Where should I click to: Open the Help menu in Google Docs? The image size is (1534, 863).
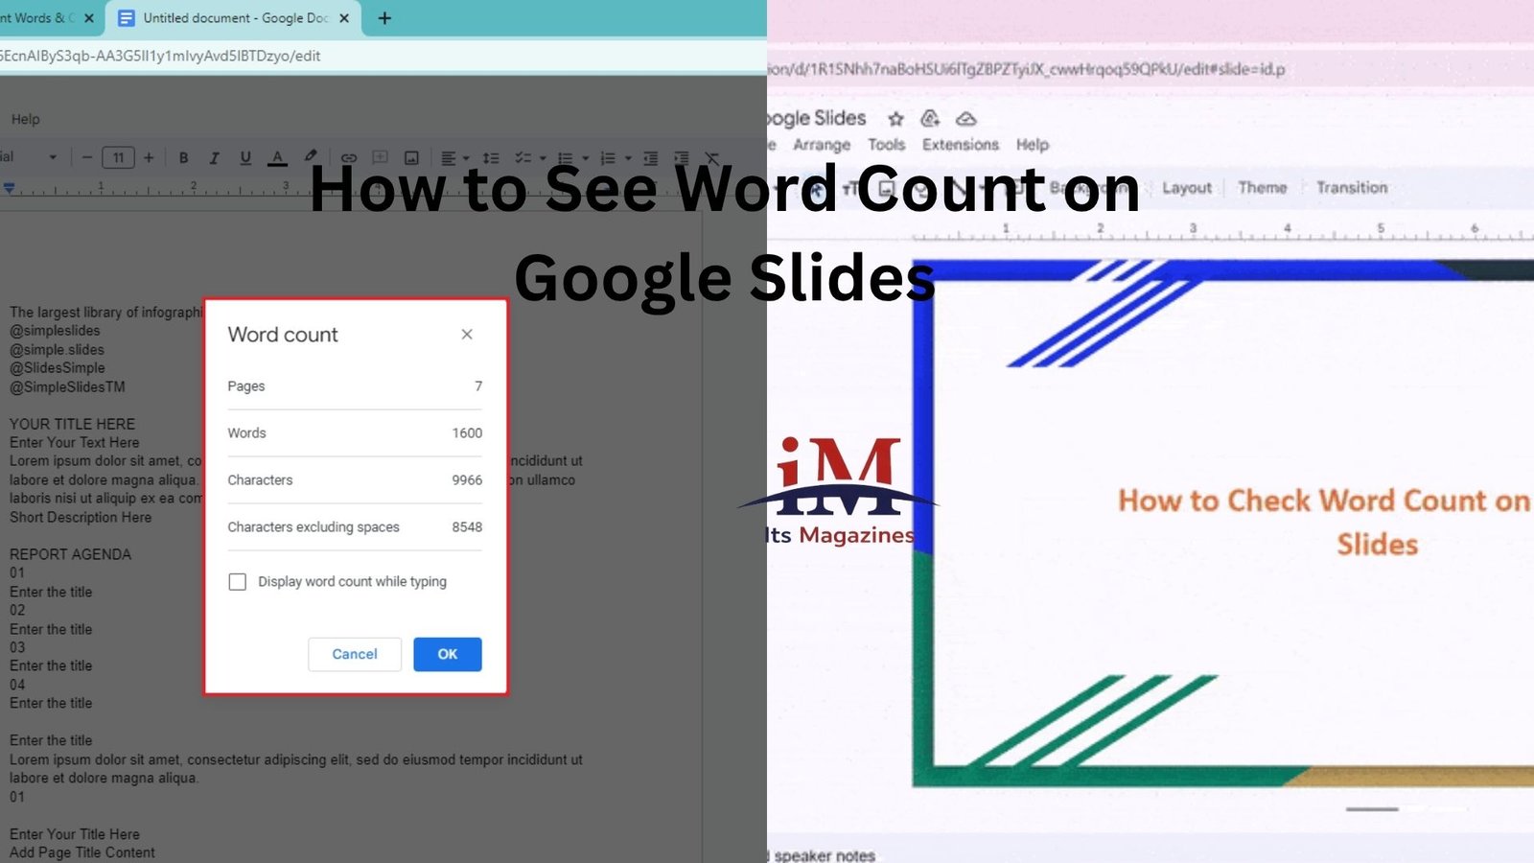(26, 119)
